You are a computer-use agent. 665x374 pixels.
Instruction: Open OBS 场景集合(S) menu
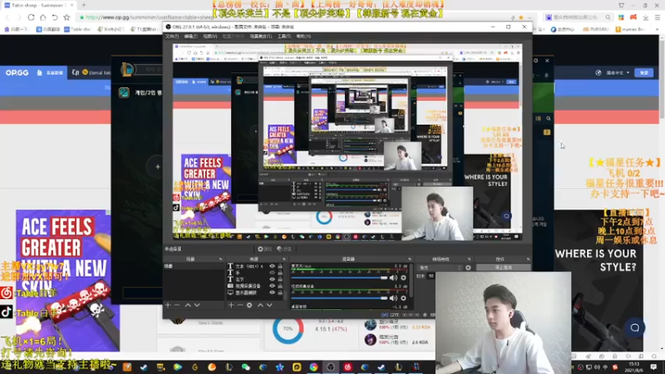(260, 37)
